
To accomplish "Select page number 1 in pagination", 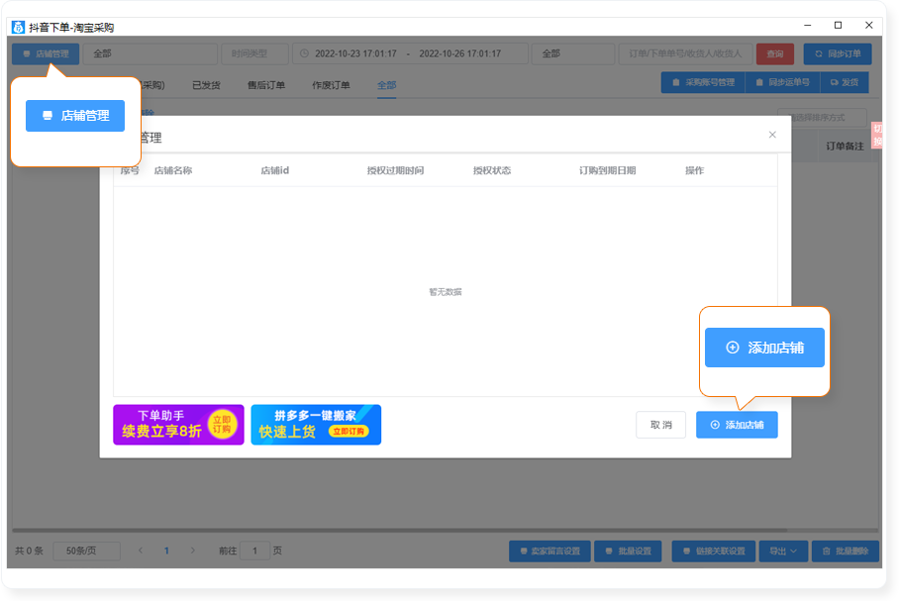I will pyautogui.click(x=166, y=551).
